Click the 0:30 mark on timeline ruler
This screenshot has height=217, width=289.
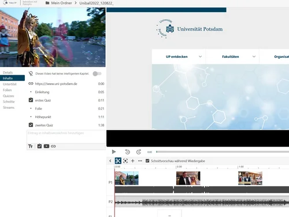[179, 167]
